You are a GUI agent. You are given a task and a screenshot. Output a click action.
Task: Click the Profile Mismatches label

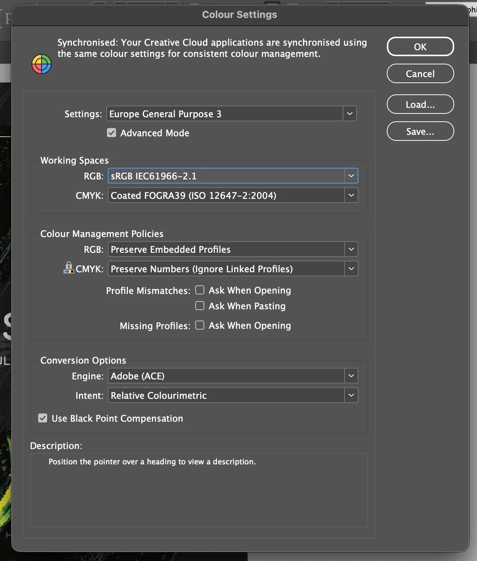click(x=148, y=291)
